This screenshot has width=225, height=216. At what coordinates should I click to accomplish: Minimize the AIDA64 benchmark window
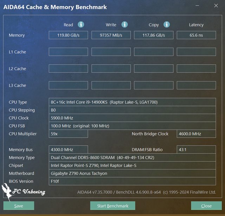pos(200,6)
